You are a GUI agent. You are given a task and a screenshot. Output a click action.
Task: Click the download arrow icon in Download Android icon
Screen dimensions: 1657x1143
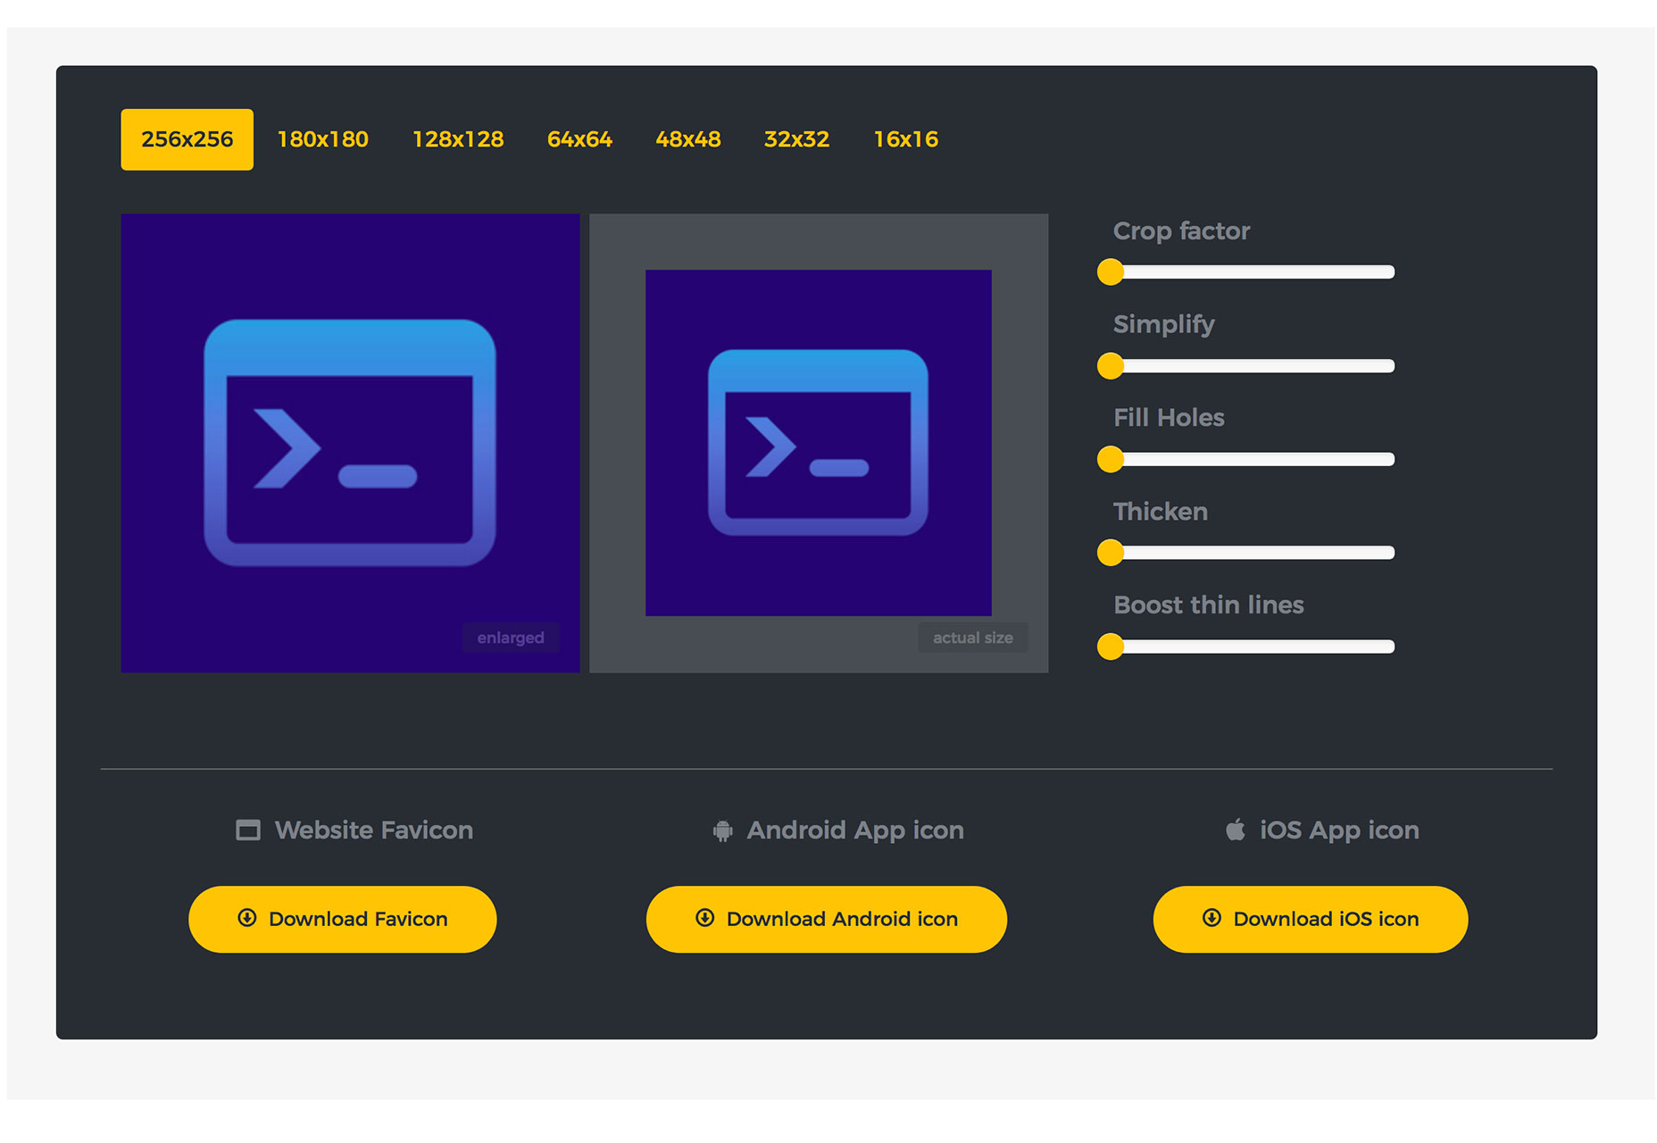(x=704, y=918)
